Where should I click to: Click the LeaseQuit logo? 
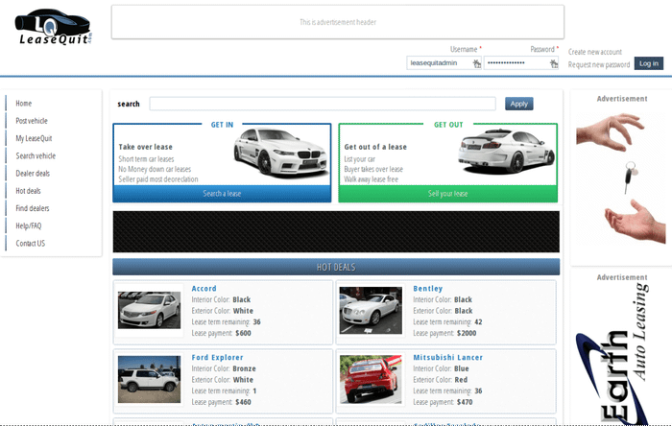pyautogui.click(x=53, y=27)
